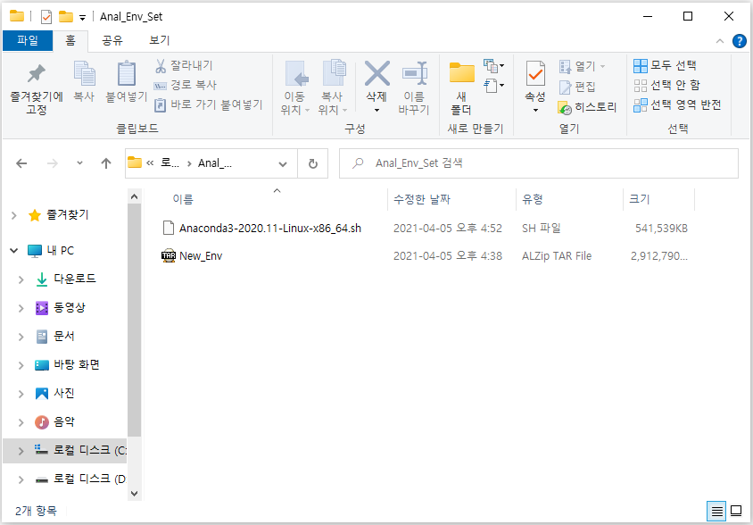753x525 pixels.
Task: Click new folder icon in quick access toolbar
Action: tap(66, 17)
